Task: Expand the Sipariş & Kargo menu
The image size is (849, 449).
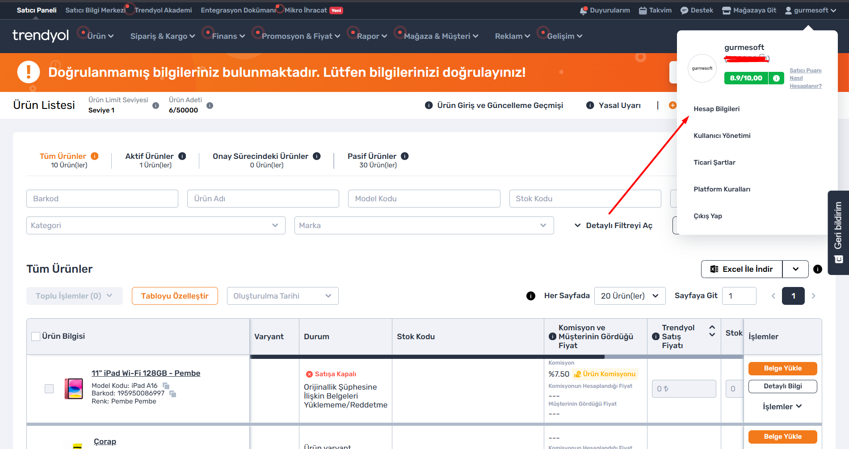Action: pos(163,36)
